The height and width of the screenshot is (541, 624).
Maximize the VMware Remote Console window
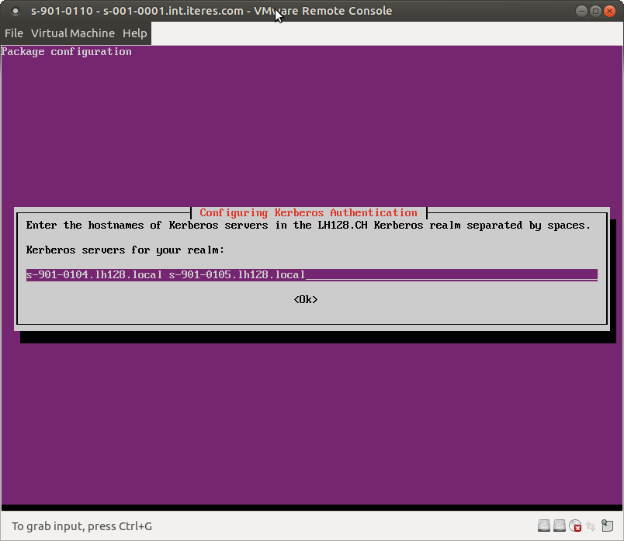(x=595, y=11)
